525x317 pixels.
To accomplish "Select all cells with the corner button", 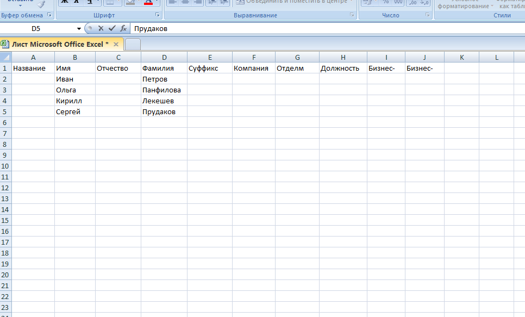I will click(5, 57).
